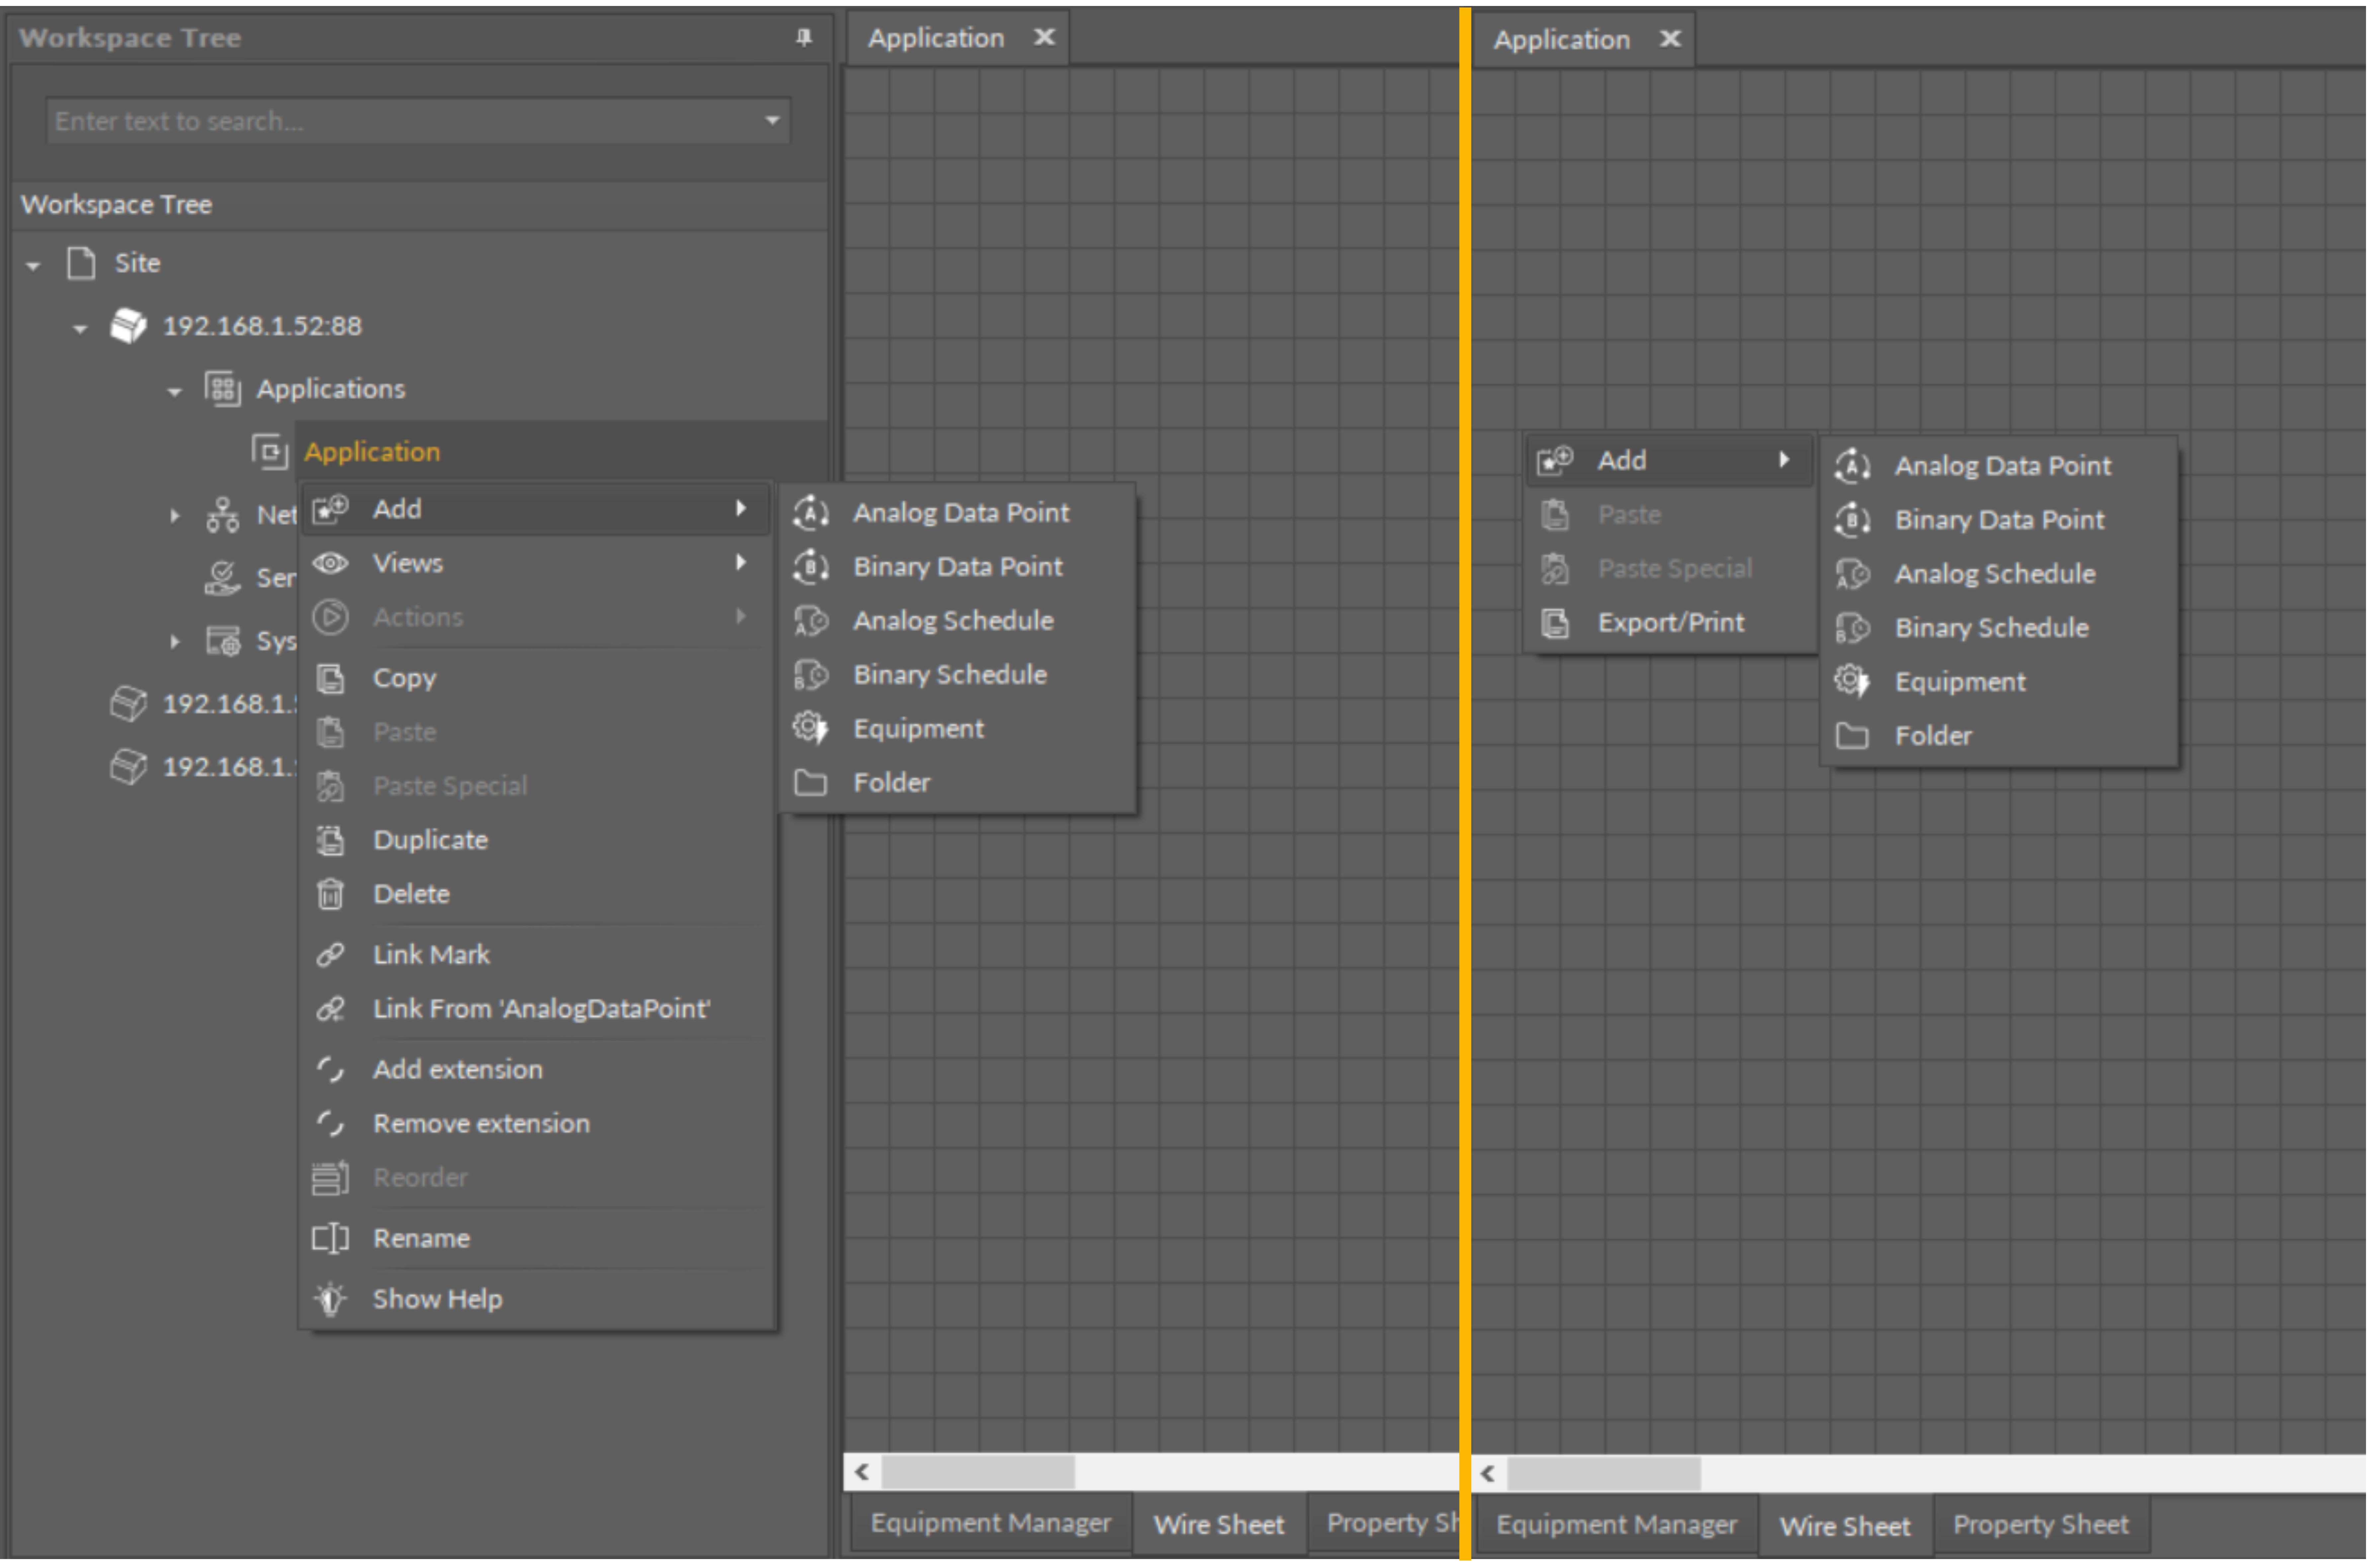Click the search text field in Workspace Tree
The image size is (2369, 1568).
pyautogui.click(x=400, y=121)
